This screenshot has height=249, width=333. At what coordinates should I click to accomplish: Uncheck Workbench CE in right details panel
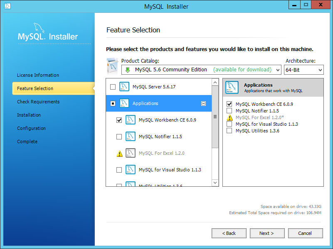point(229,104)
